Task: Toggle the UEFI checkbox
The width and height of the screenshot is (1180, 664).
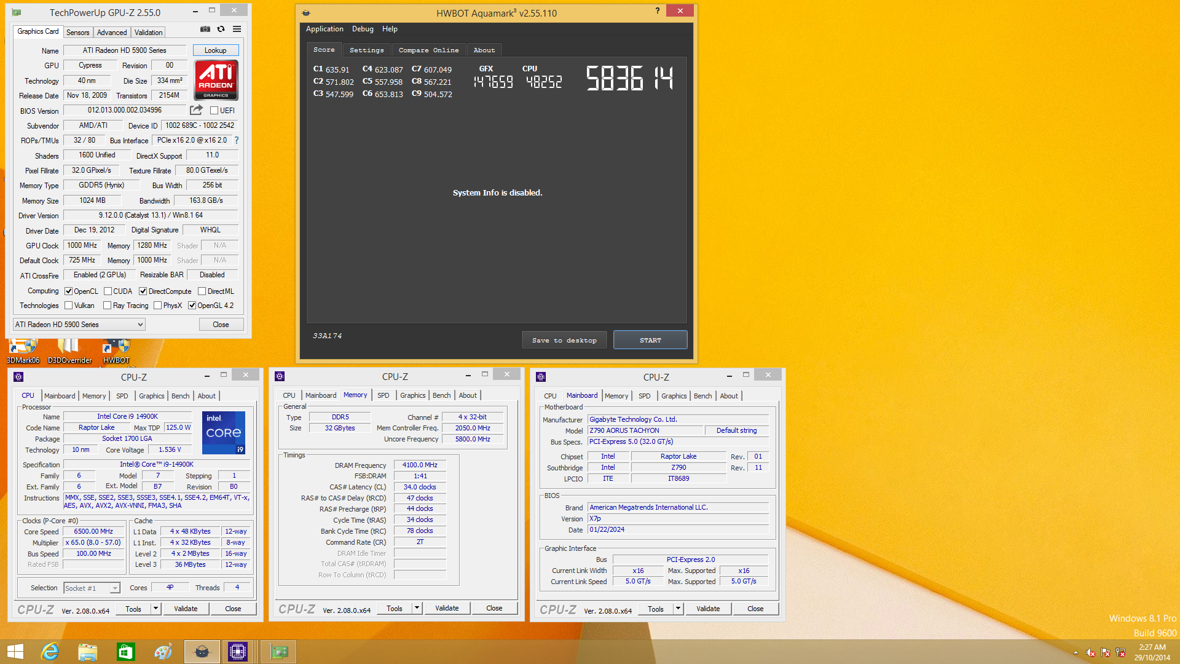Action: pyautogui.click(x=214, y=111)
